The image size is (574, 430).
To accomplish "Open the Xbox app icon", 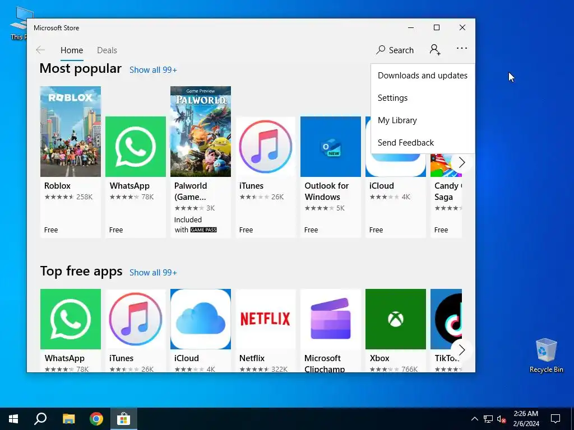I will point(395,319).
